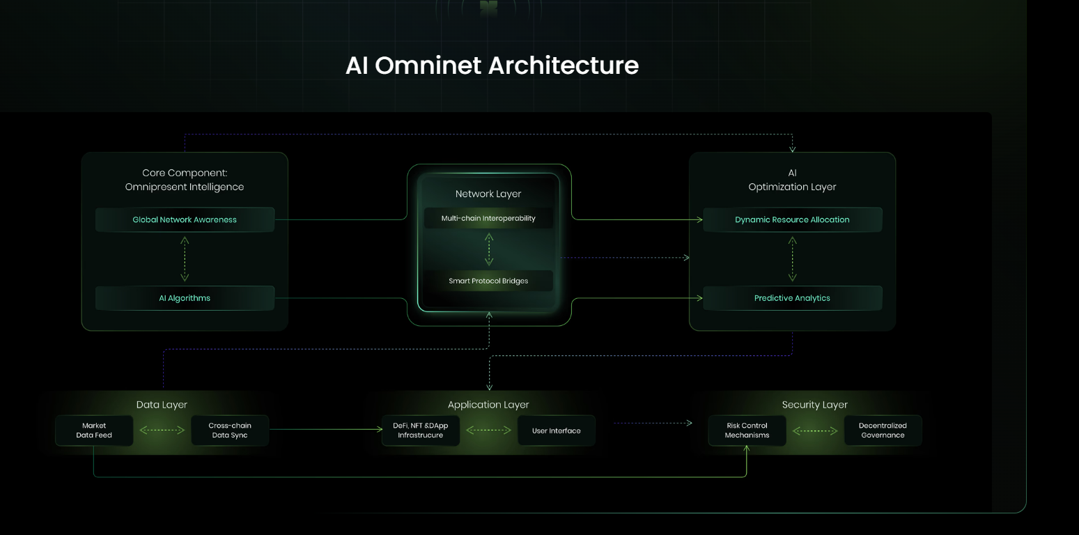
Task: Click the AI Omninet Architecture title
Action: (492, 65)
